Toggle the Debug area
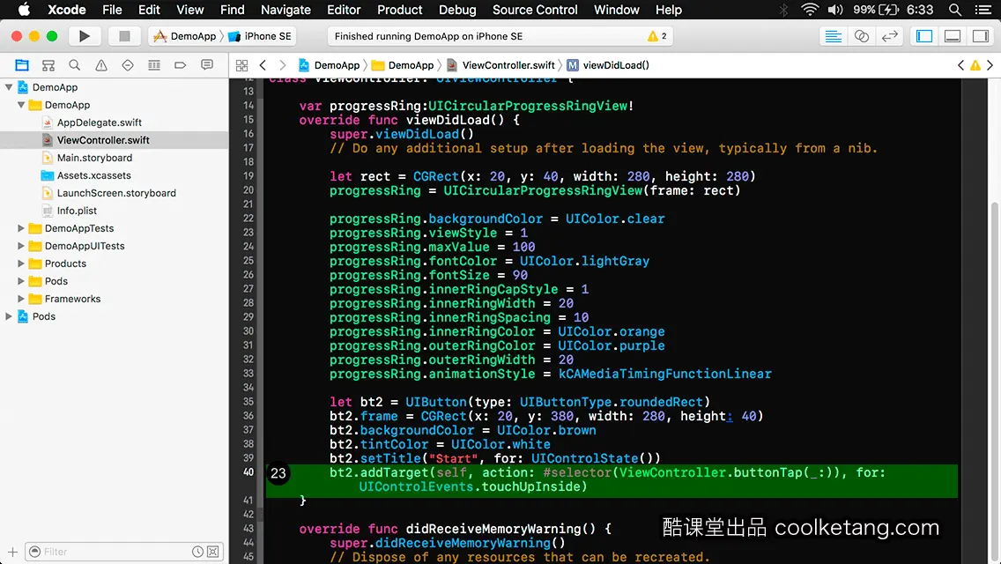This screenshot has height=564, width=1001. tap(953, 36)
